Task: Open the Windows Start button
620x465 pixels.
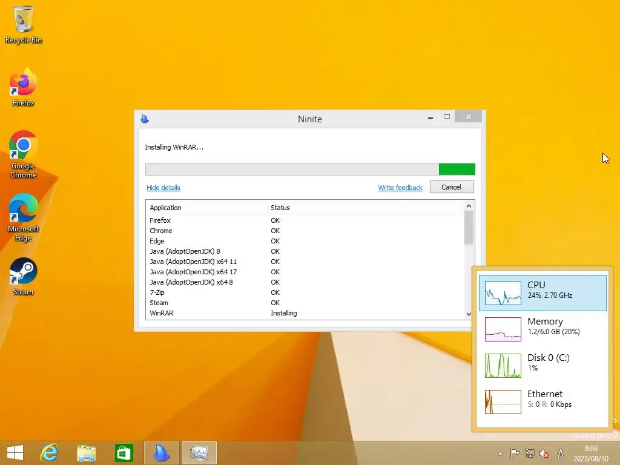Action: click(x=15, y=453)
